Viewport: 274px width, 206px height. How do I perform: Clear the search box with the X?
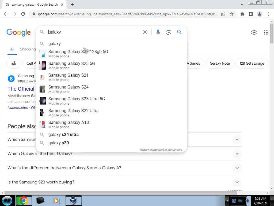coord(145,32)
